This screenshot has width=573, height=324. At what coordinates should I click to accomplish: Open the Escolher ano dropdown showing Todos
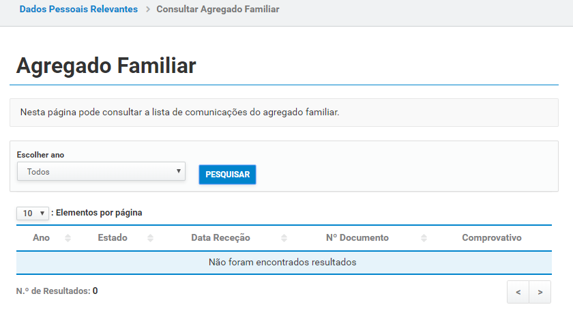coord(101,172)
